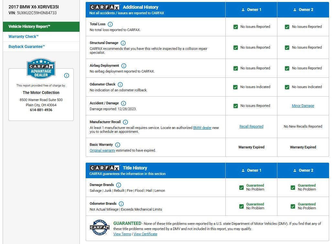Click Damage Brands info icon
Screen dimensions: 332x244
coord(119,185)
